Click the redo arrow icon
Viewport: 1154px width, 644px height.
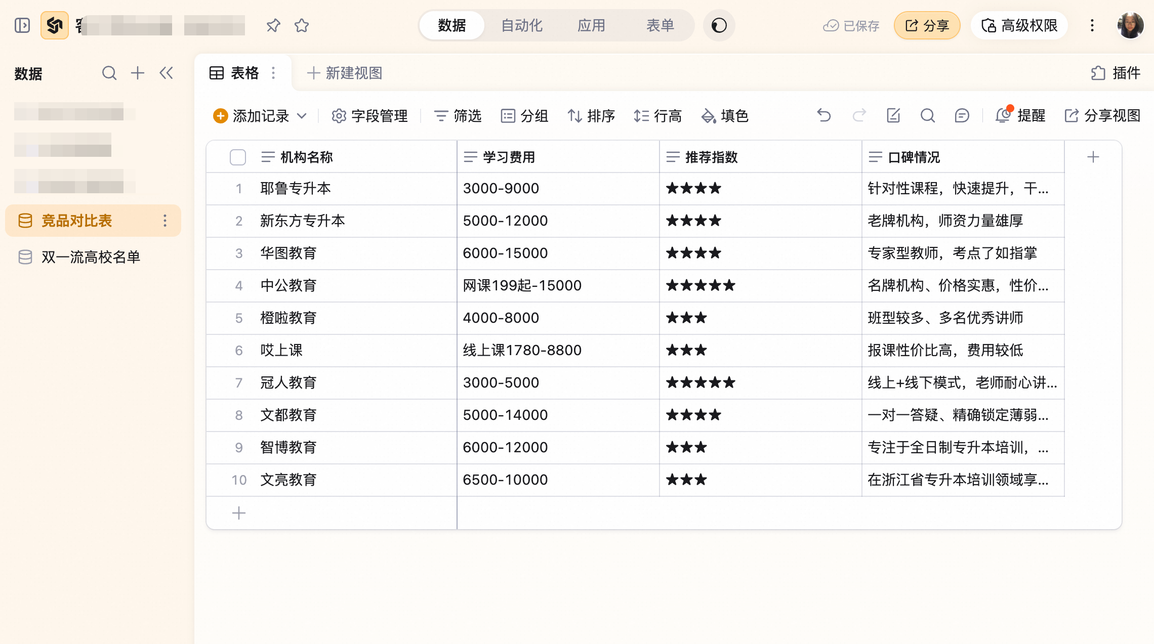859,116
